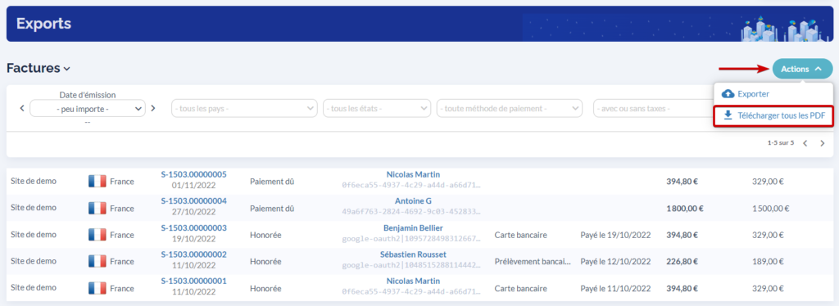Click 'Payé le 19/10/2022' cell
This screenshot has width=839, height=306.
pyautogui.click(x=615, y=235)
